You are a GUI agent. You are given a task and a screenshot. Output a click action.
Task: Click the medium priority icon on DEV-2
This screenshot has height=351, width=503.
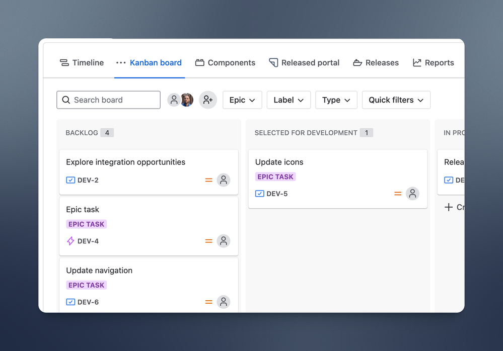pos(209,180)
